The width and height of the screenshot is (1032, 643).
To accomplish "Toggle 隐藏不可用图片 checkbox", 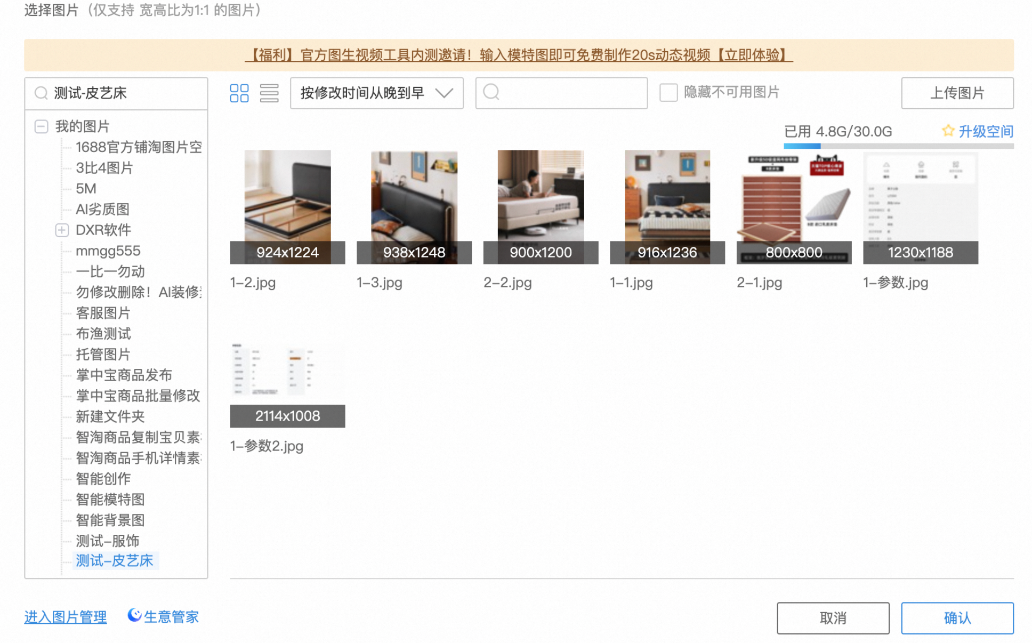I will 668,92.
